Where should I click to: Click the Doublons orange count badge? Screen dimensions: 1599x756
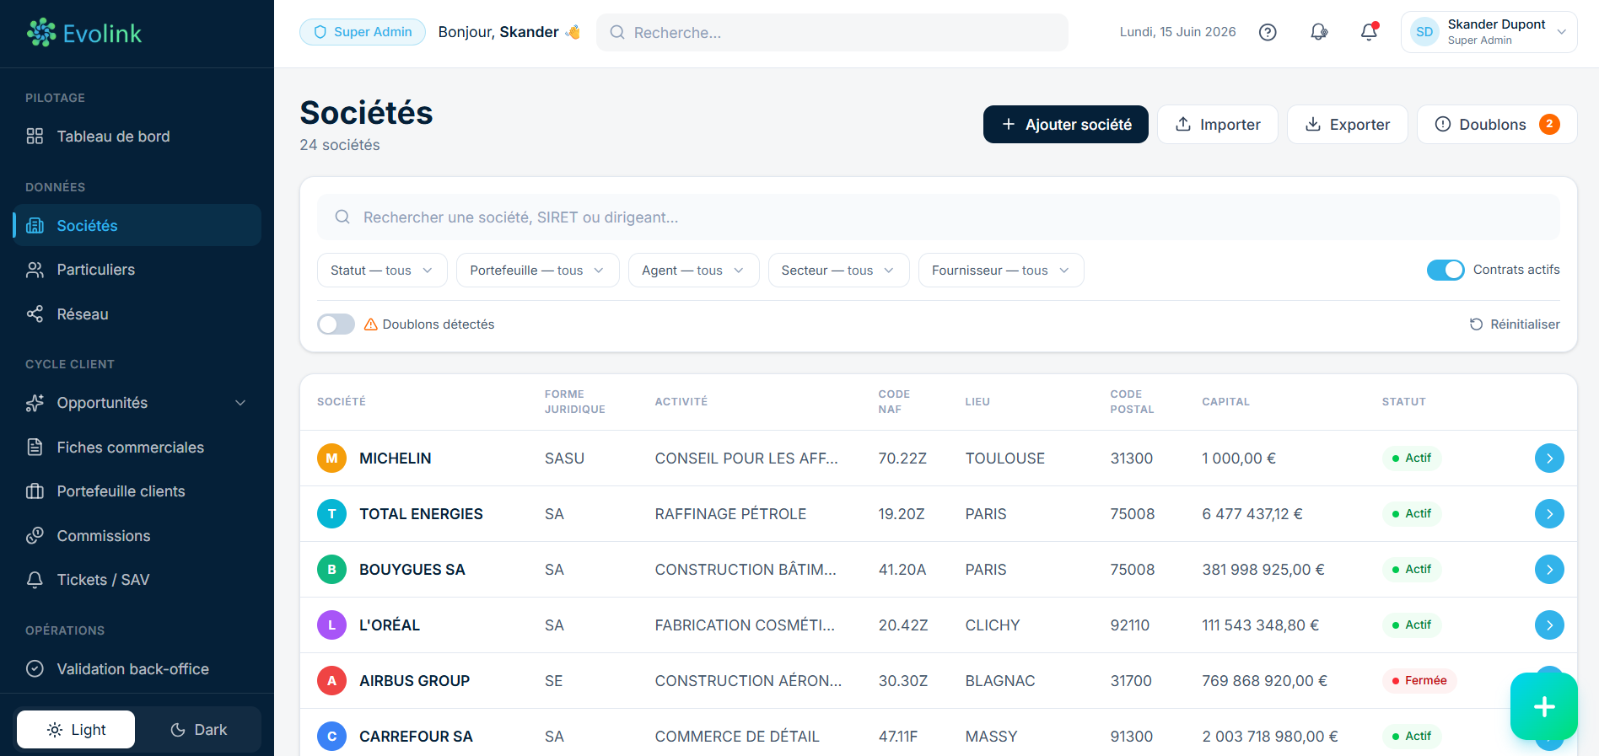pyautogui.click(x=1549, y=124)
